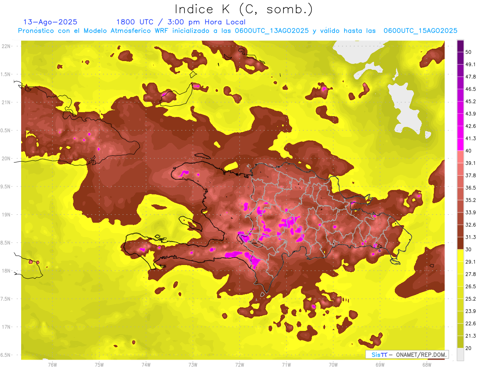
Task: Click the legend value "21.3"
Action: [x=470, y=336]
